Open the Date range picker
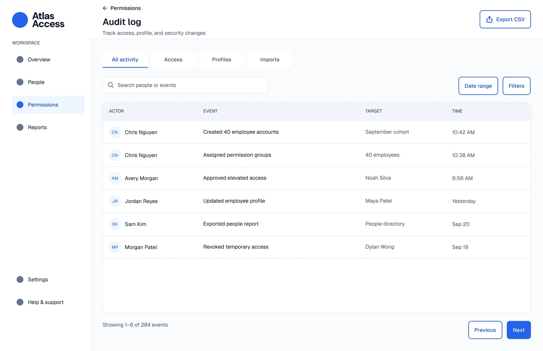 478,86
